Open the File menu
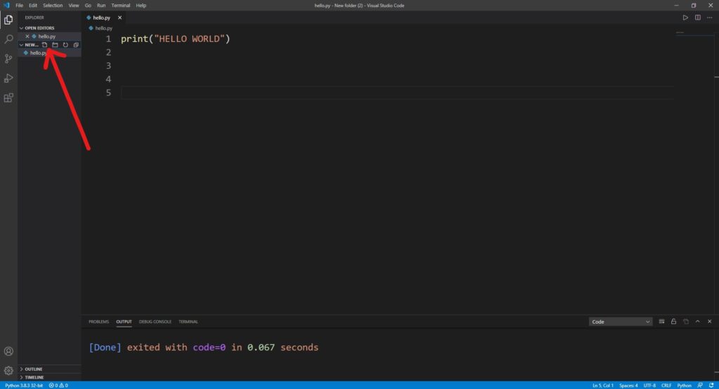The image size is (719, 389). pyautogui.click(x=19, y=6)
